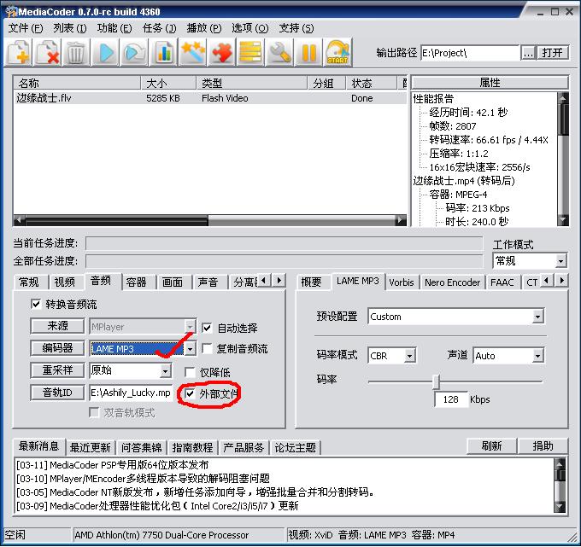Click the browse ... output path button
The image size is (581, 547).
coord(528,53)
